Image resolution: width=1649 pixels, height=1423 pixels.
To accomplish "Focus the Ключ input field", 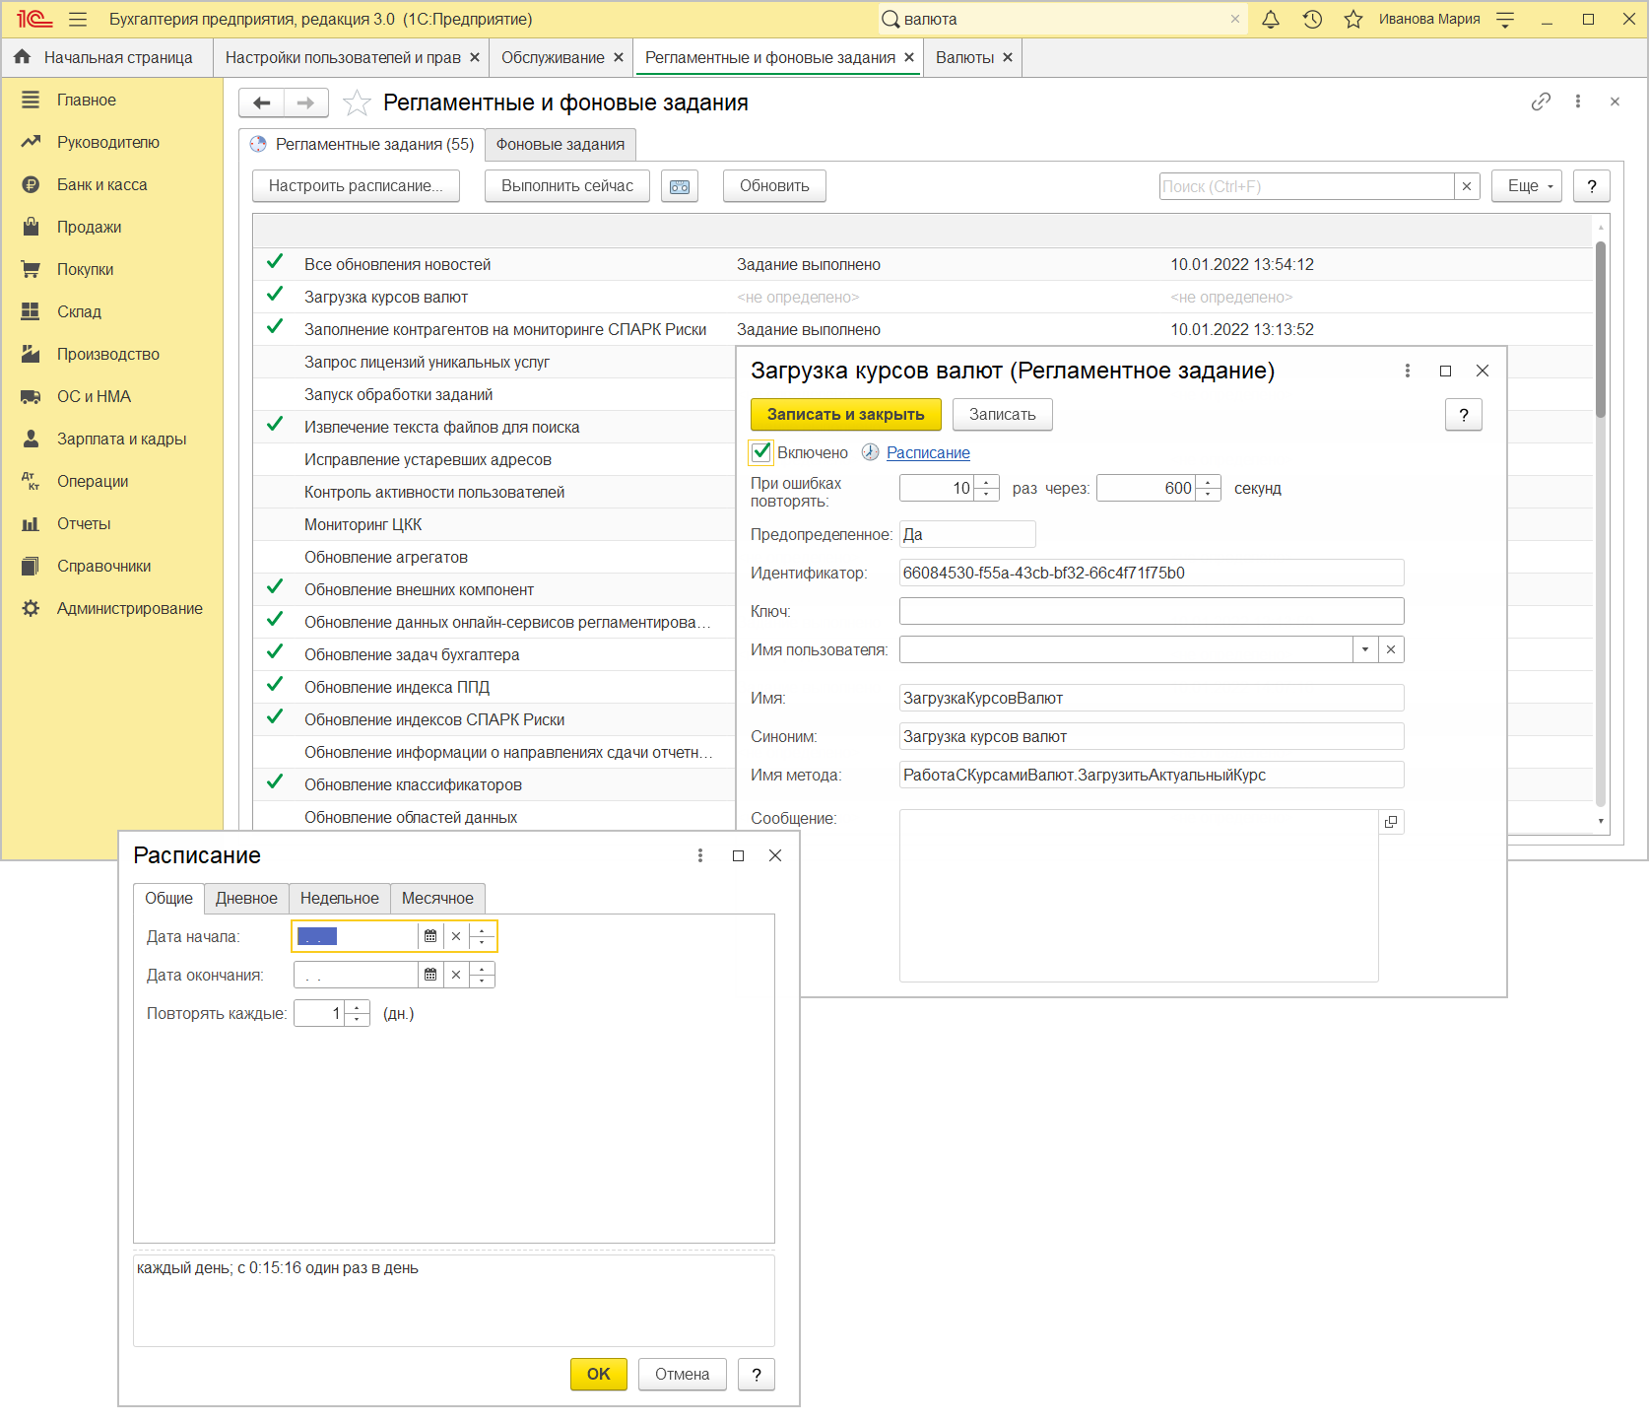I will pos(1152,611).
